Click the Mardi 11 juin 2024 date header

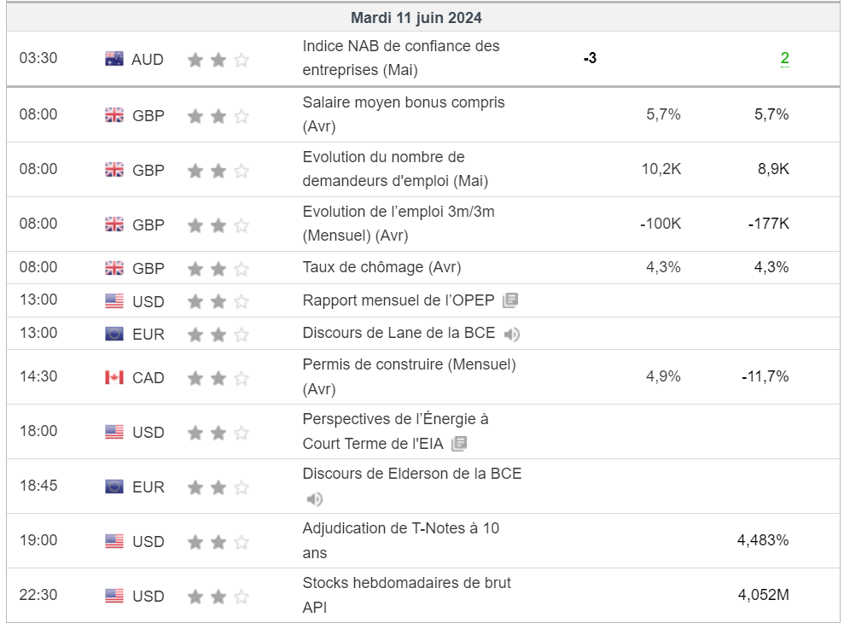tap(416, 18)
